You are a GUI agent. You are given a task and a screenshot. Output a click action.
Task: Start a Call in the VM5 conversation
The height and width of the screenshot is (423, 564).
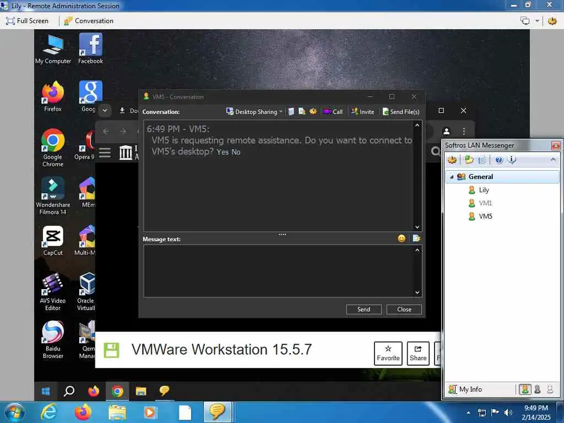pyautogui.click(x=333, y=112)
